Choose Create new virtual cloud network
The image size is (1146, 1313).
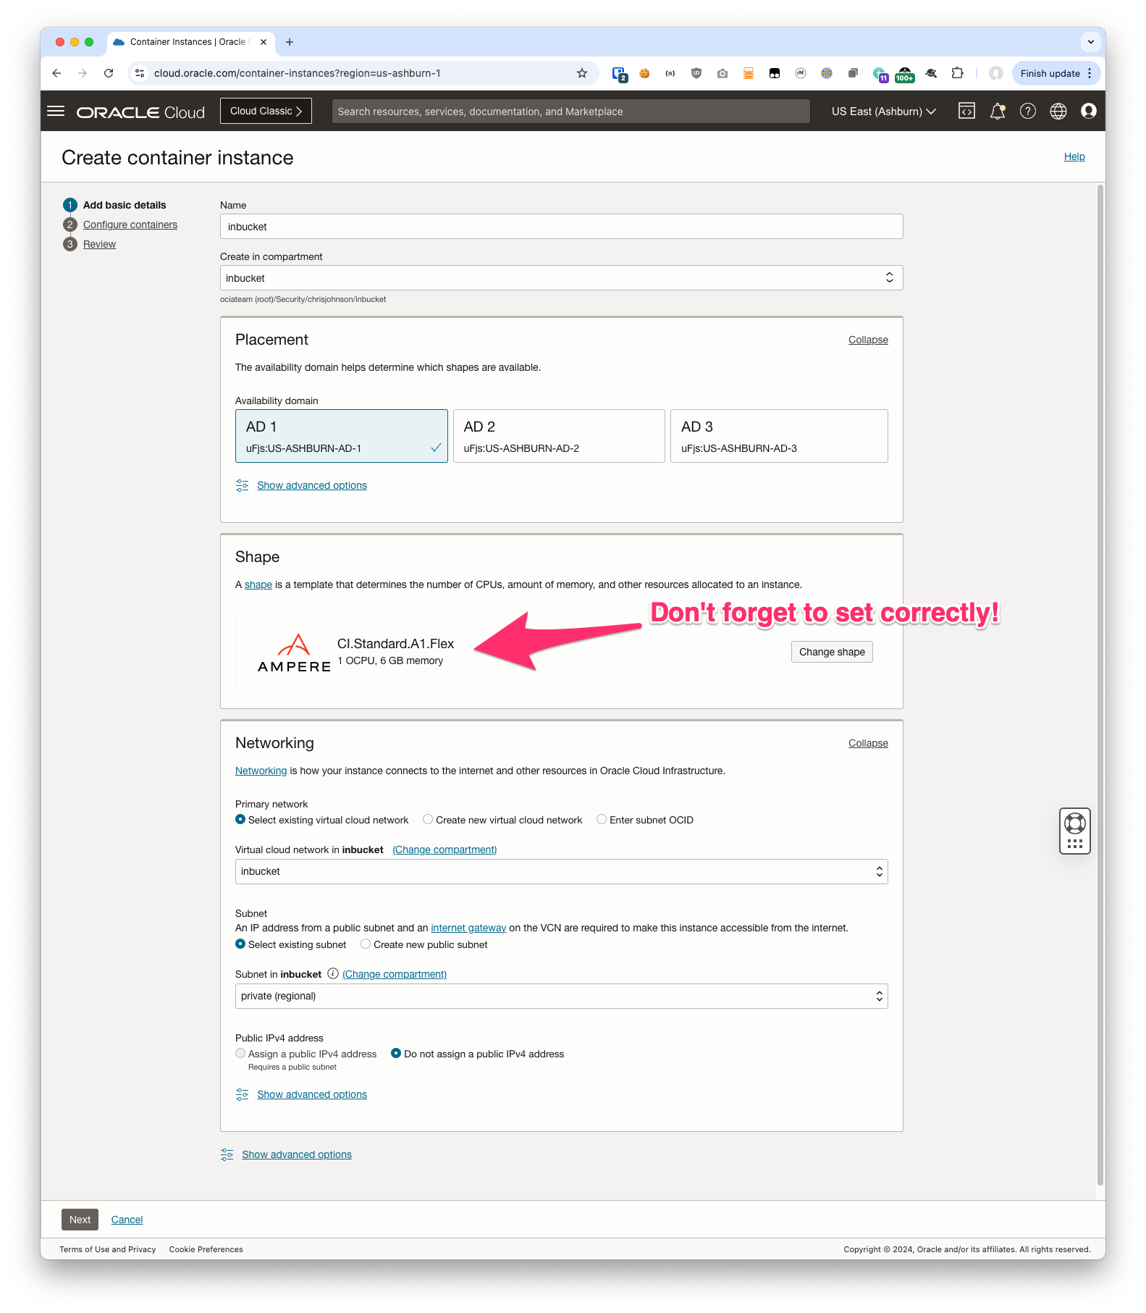[x=428, y=820]
